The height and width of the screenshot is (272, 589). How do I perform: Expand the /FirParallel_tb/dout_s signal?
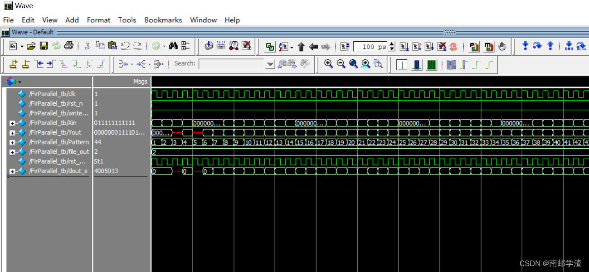point(12,171)
